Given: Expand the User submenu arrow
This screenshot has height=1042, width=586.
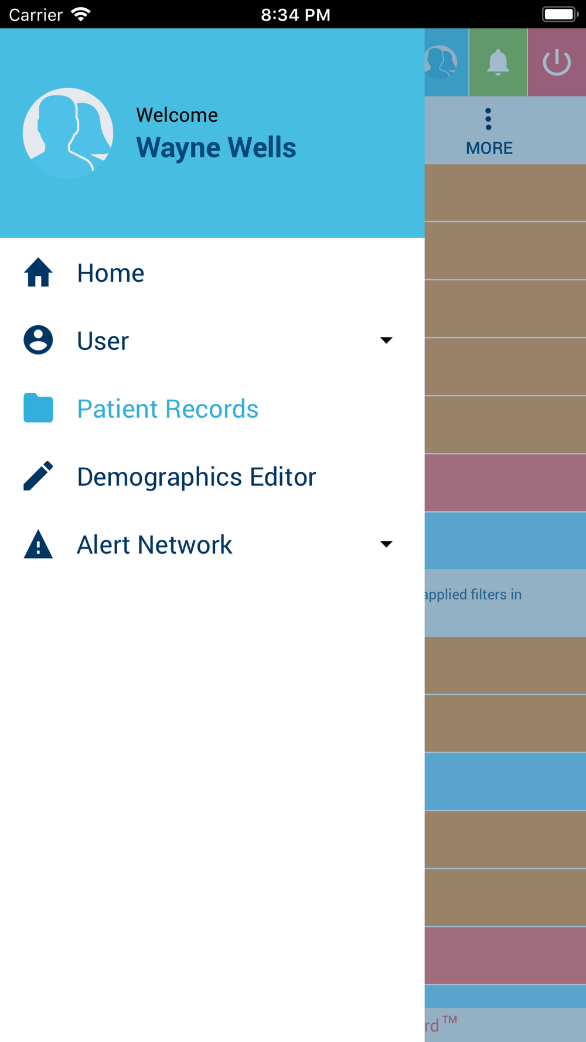Looking at the screenshot, I should (x=386, y=340).
